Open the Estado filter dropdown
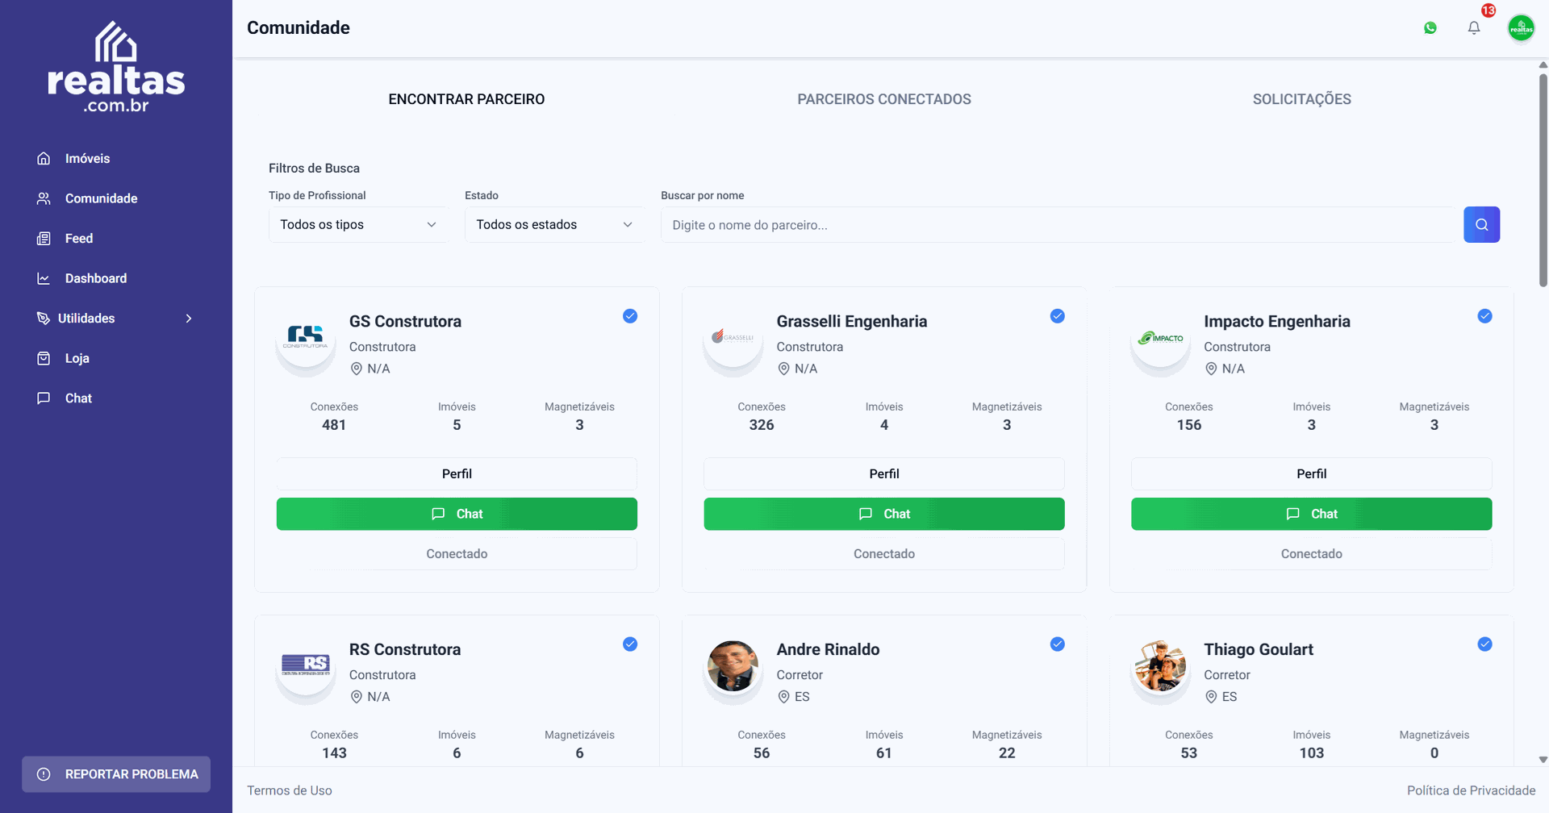The image size is (1549, 813). click(553, 225)
